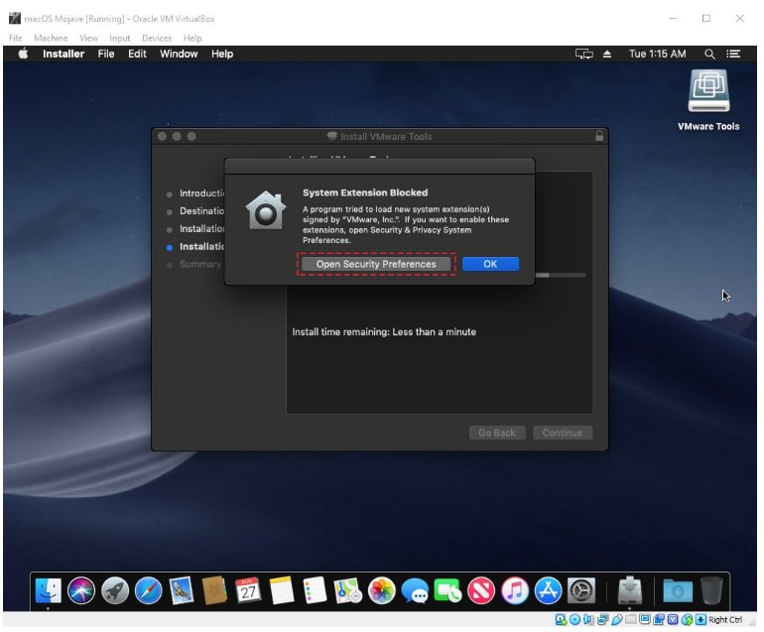Open the Photos app in dock
764x632 pixels.
tap(381, 591)
